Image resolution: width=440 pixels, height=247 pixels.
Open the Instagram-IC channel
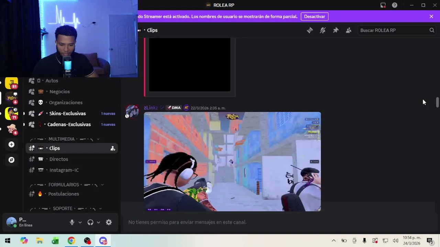pos(72,170)
